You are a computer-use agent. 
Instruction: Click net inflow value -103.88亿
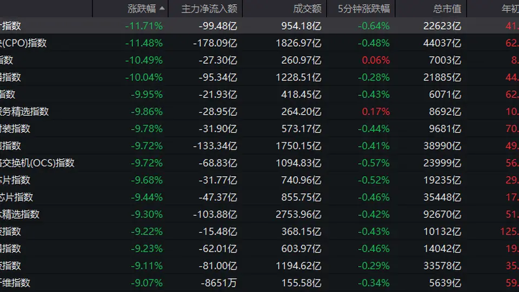point(215,215)
